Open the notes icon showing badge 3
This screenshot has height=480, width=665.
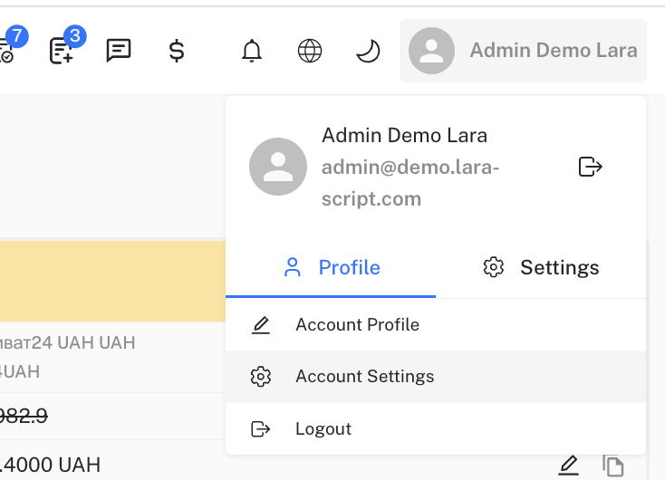pos(63,51)
